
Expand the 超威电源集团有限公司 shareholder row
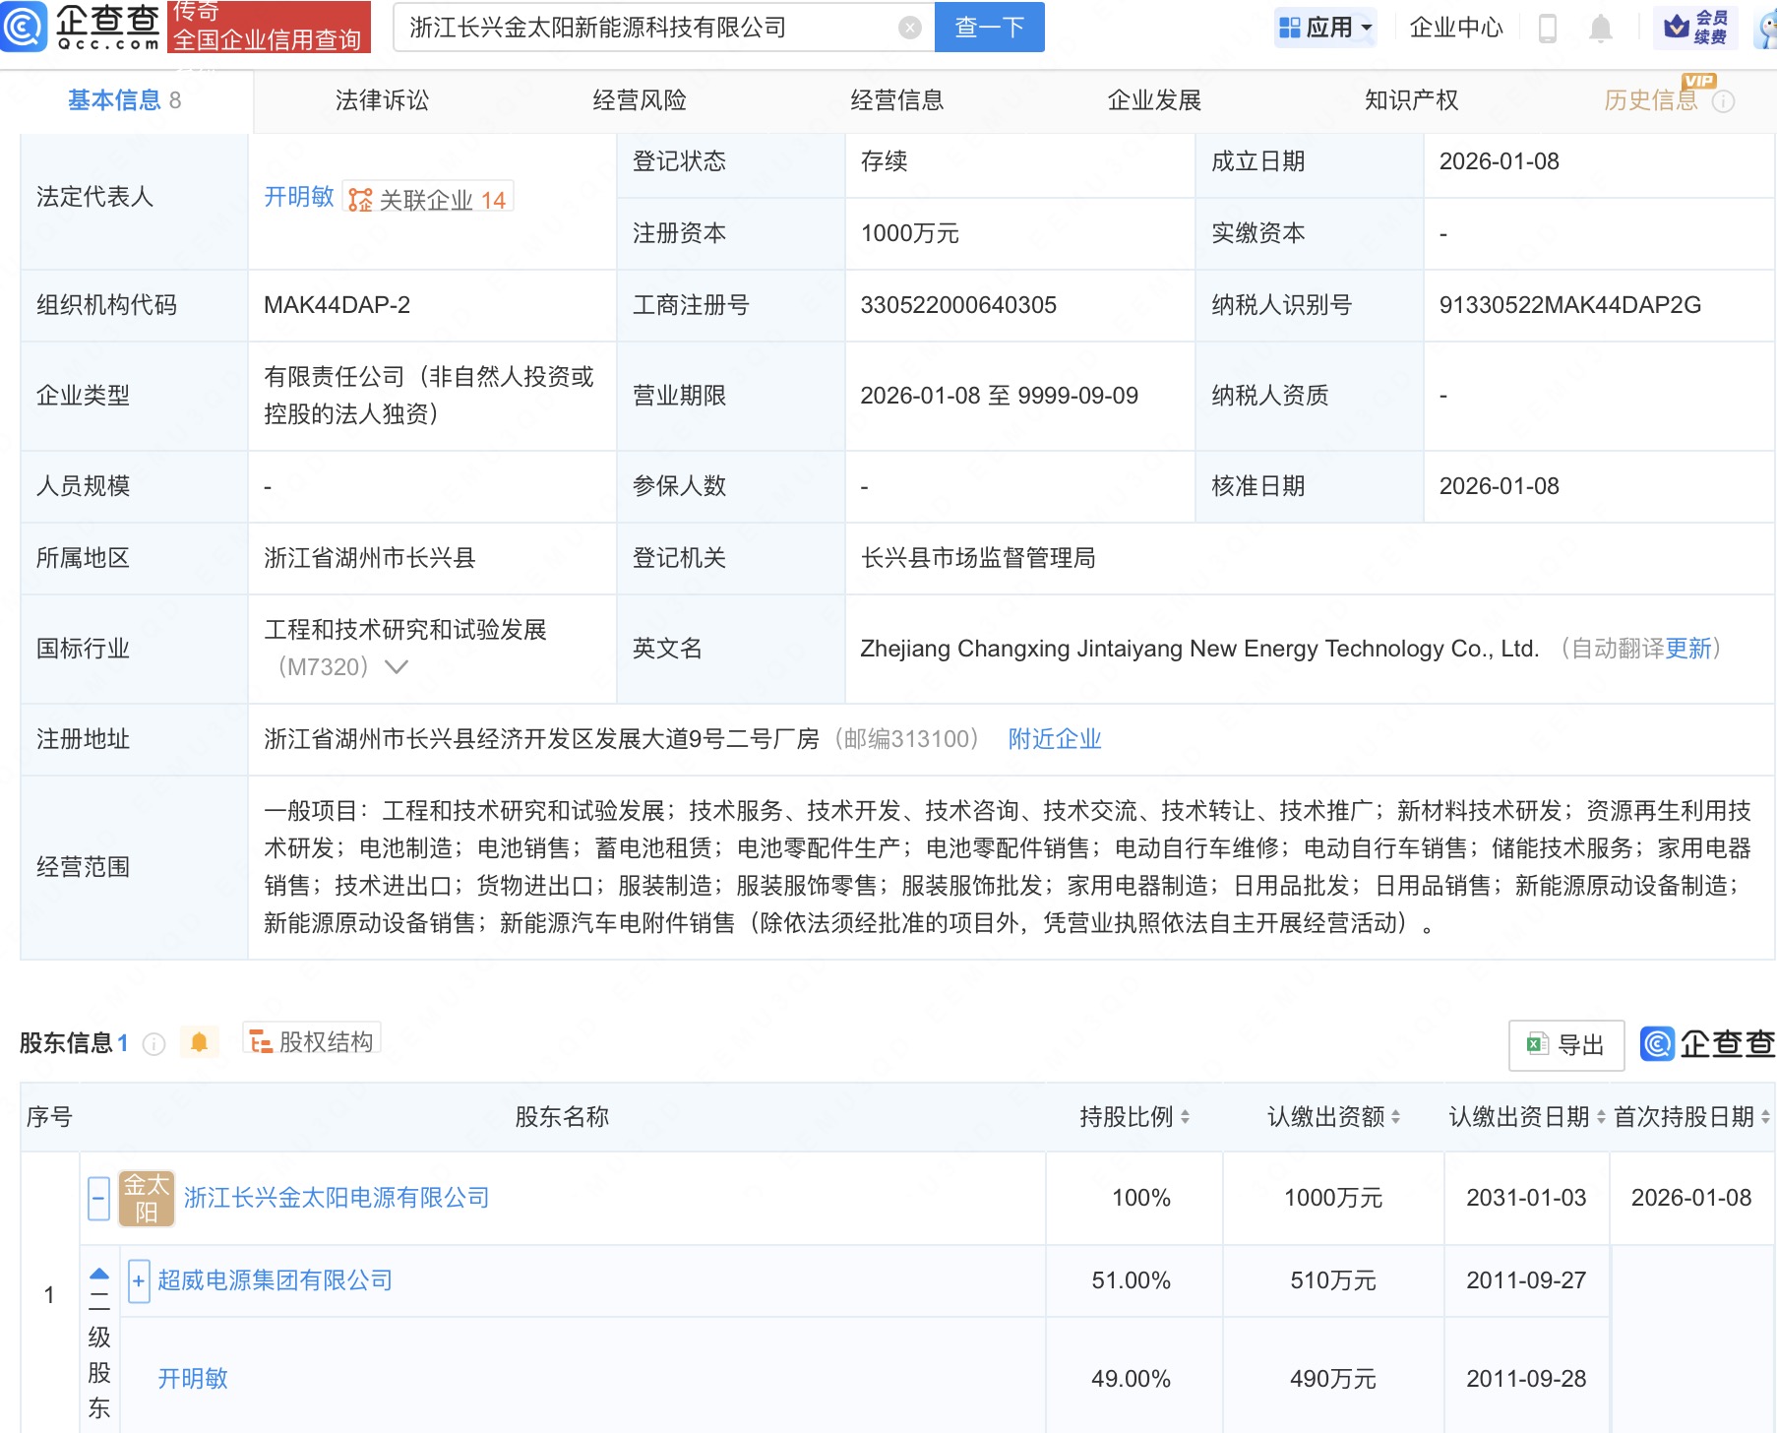(139, 1280)
